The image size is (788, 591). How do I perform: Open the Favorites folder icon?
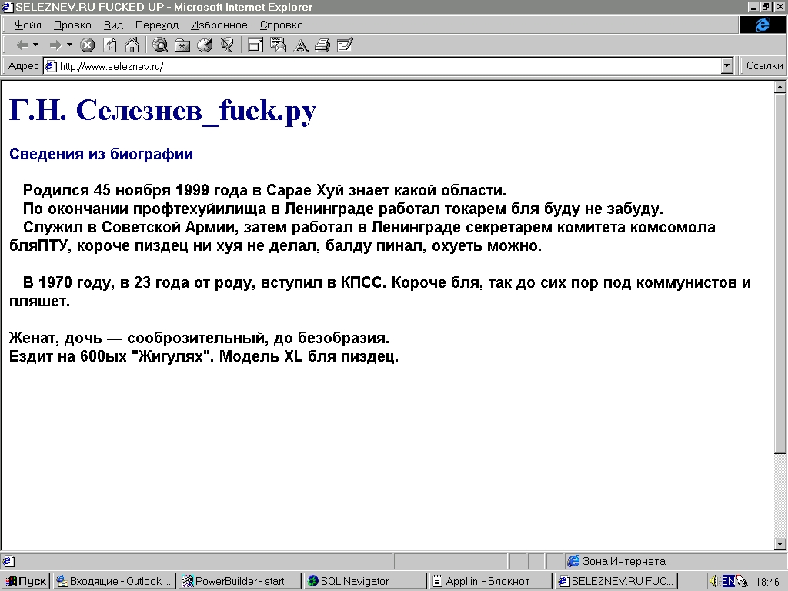[182, 45]
